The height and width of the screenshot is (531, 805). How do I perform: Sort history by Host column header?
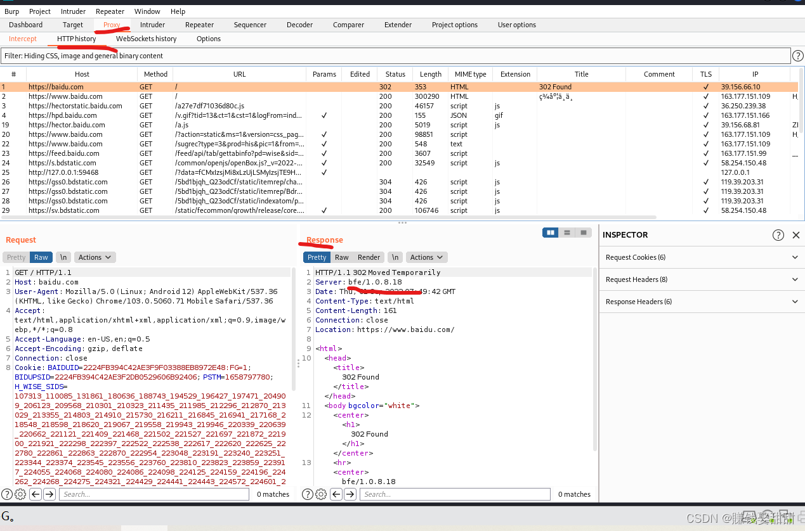(82, 74)
